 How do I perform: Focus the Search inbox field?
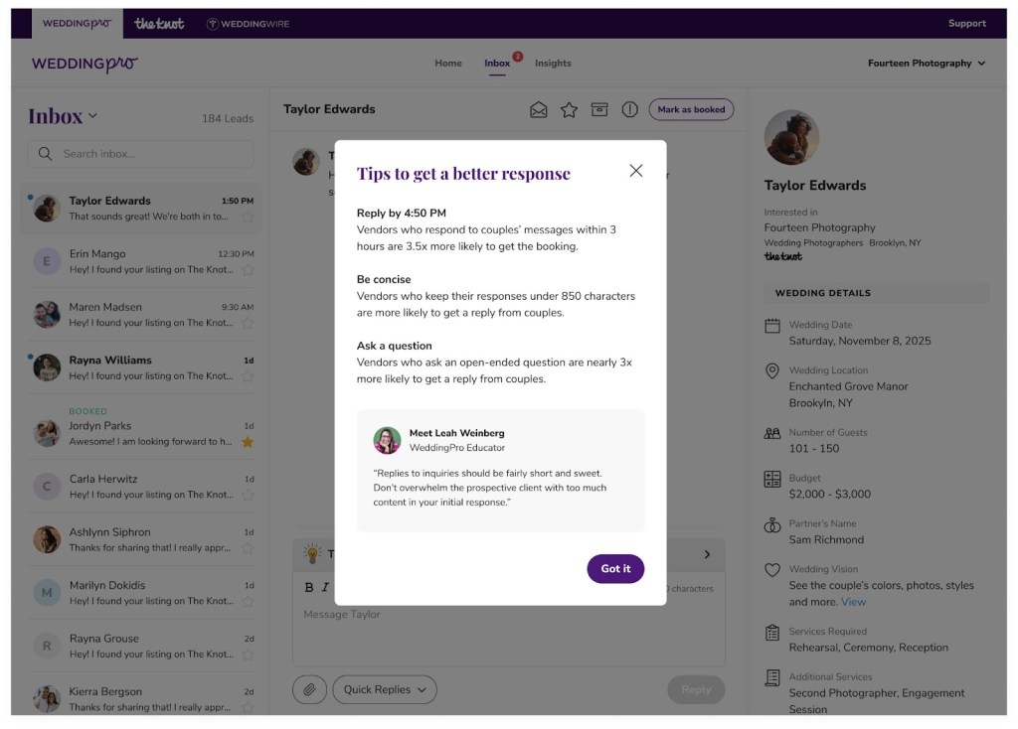point(141,154)
